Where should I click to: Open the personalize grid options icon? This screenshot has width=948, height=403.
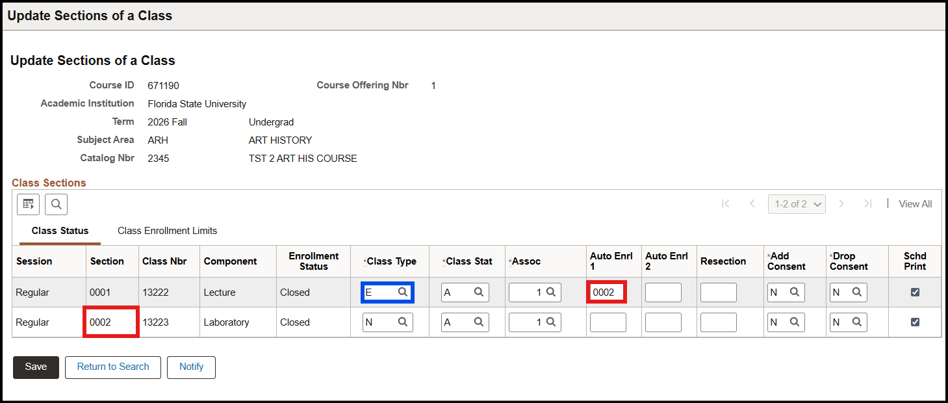pos(28,203)
